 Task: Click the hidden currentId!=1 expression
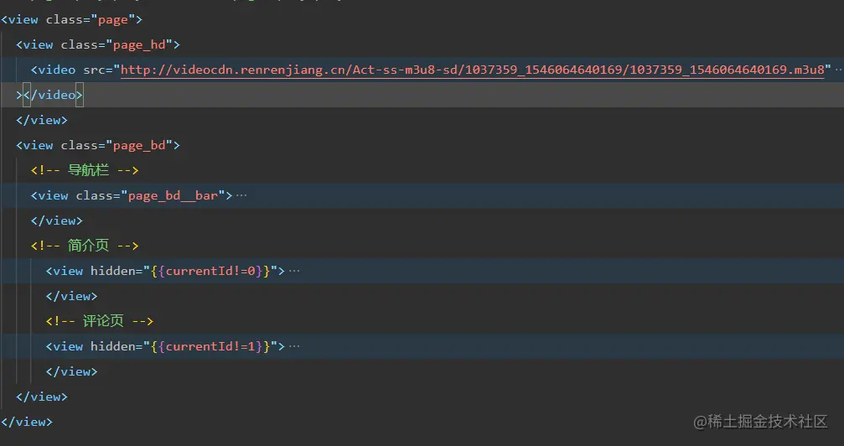click(210, 346)
